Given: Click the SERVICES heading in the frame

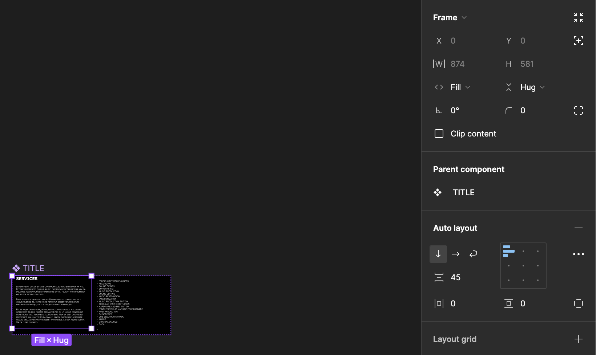Looking at the screenshot, I should coord(27,279).
